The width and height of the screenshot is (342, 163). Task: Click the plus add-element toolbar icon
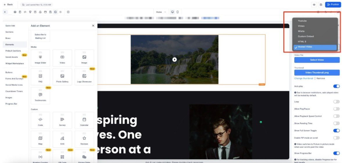[x=5, y=12]
